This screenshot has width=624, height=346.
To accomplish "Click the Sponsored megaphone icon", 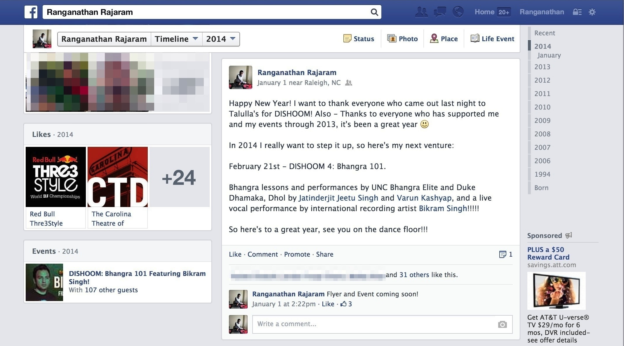I will pyautogui.click(x=569, y=235).
